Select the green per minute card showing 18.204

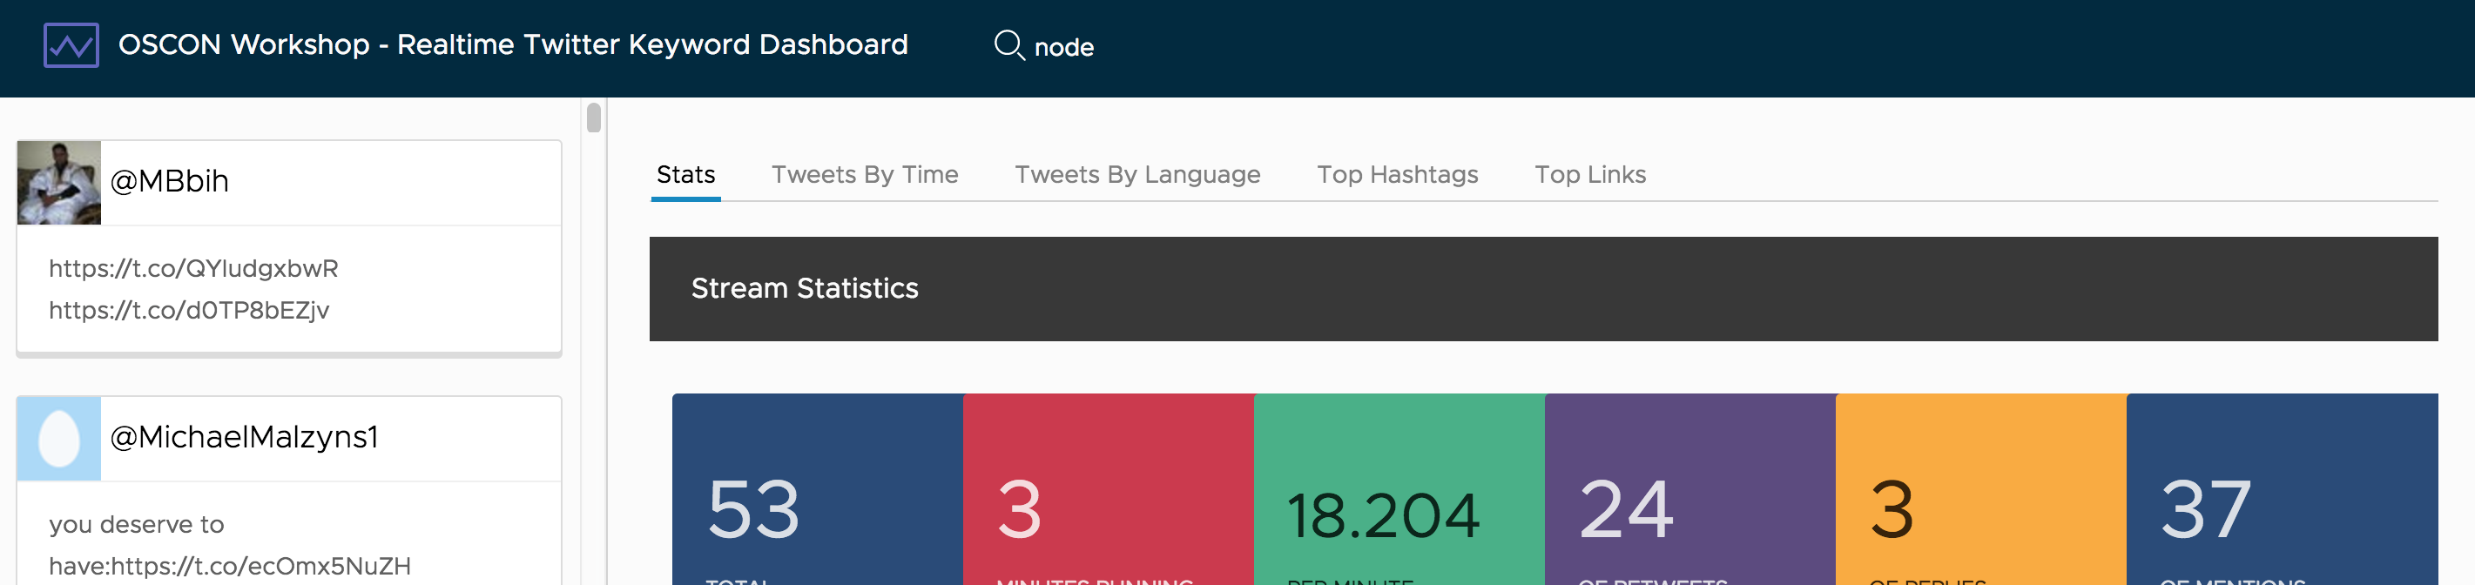pos(1399,490)
